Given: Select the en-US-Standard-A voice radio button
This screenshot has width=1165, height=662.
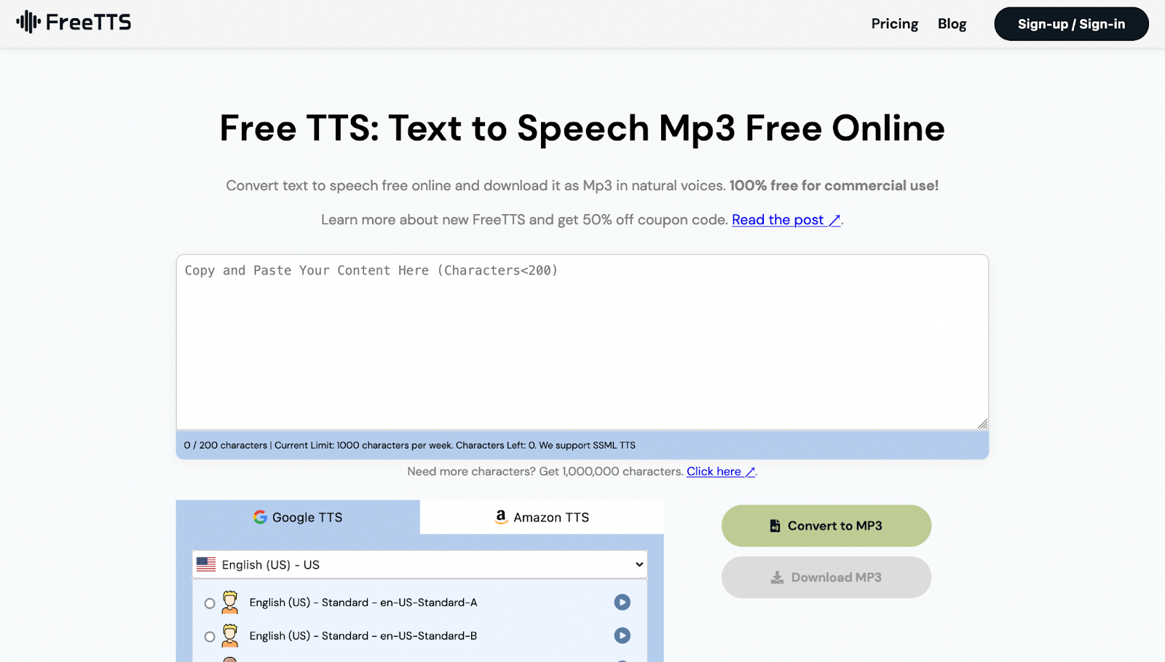Looking at the screenshot, I should click(210, 603).
